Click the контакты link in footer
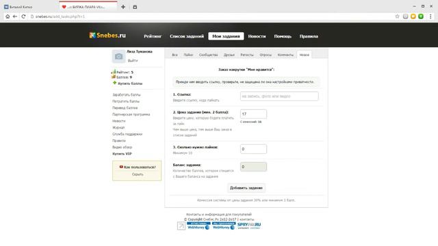This screenshot has height=246, width=438. 247,219
